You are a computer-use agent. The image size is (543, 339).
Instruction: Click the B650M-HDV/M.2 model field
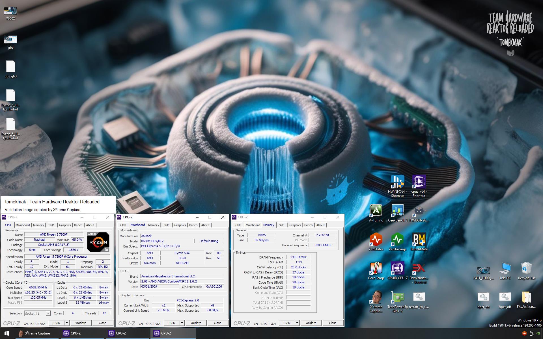[x=167, y=241]
